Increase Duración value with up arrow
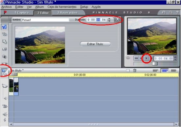 tap(109, 19)
